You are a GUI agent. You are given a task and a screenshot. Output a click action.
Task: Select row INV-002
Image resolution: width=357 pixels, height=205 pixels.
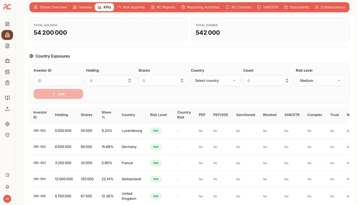(189, 147)
